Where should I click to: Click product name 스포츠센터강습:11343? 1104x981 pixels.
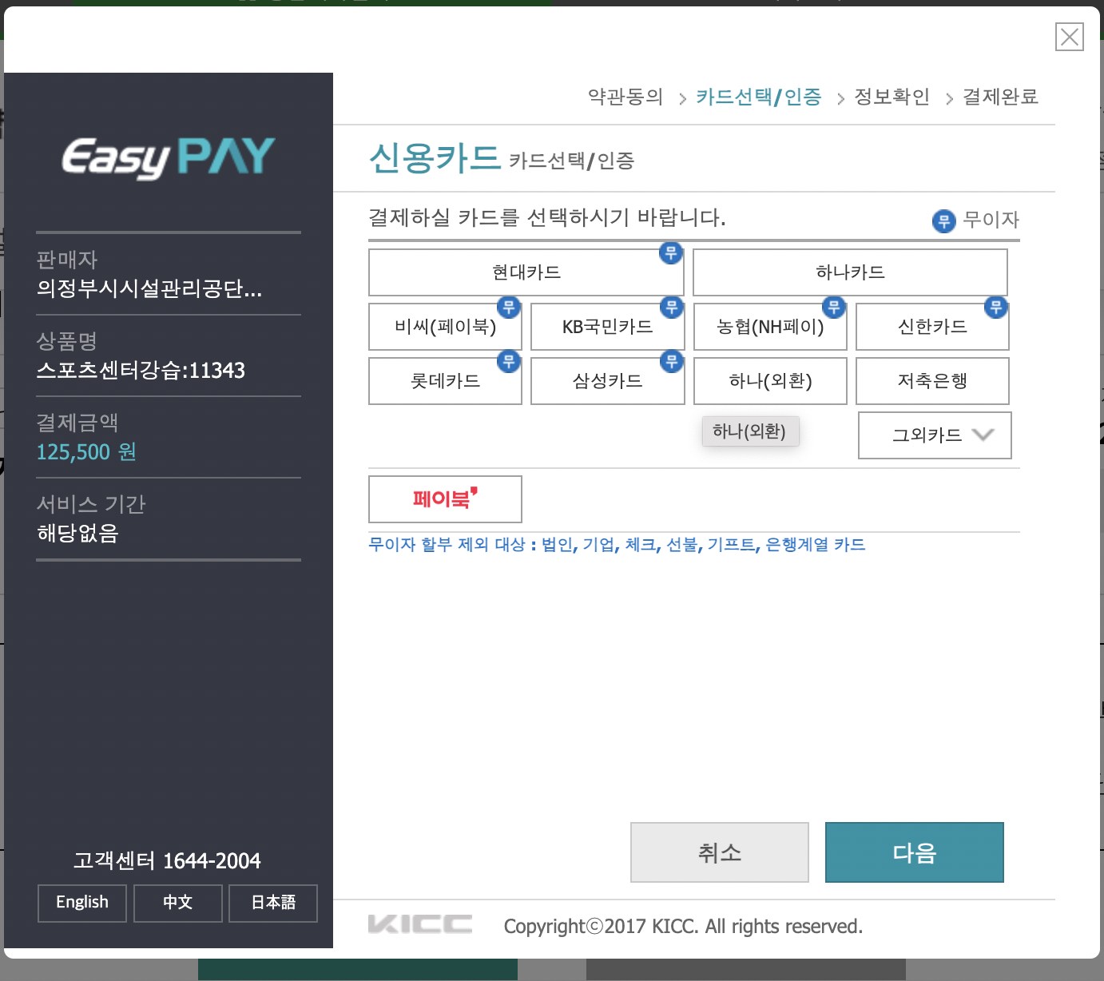[141, 371]
